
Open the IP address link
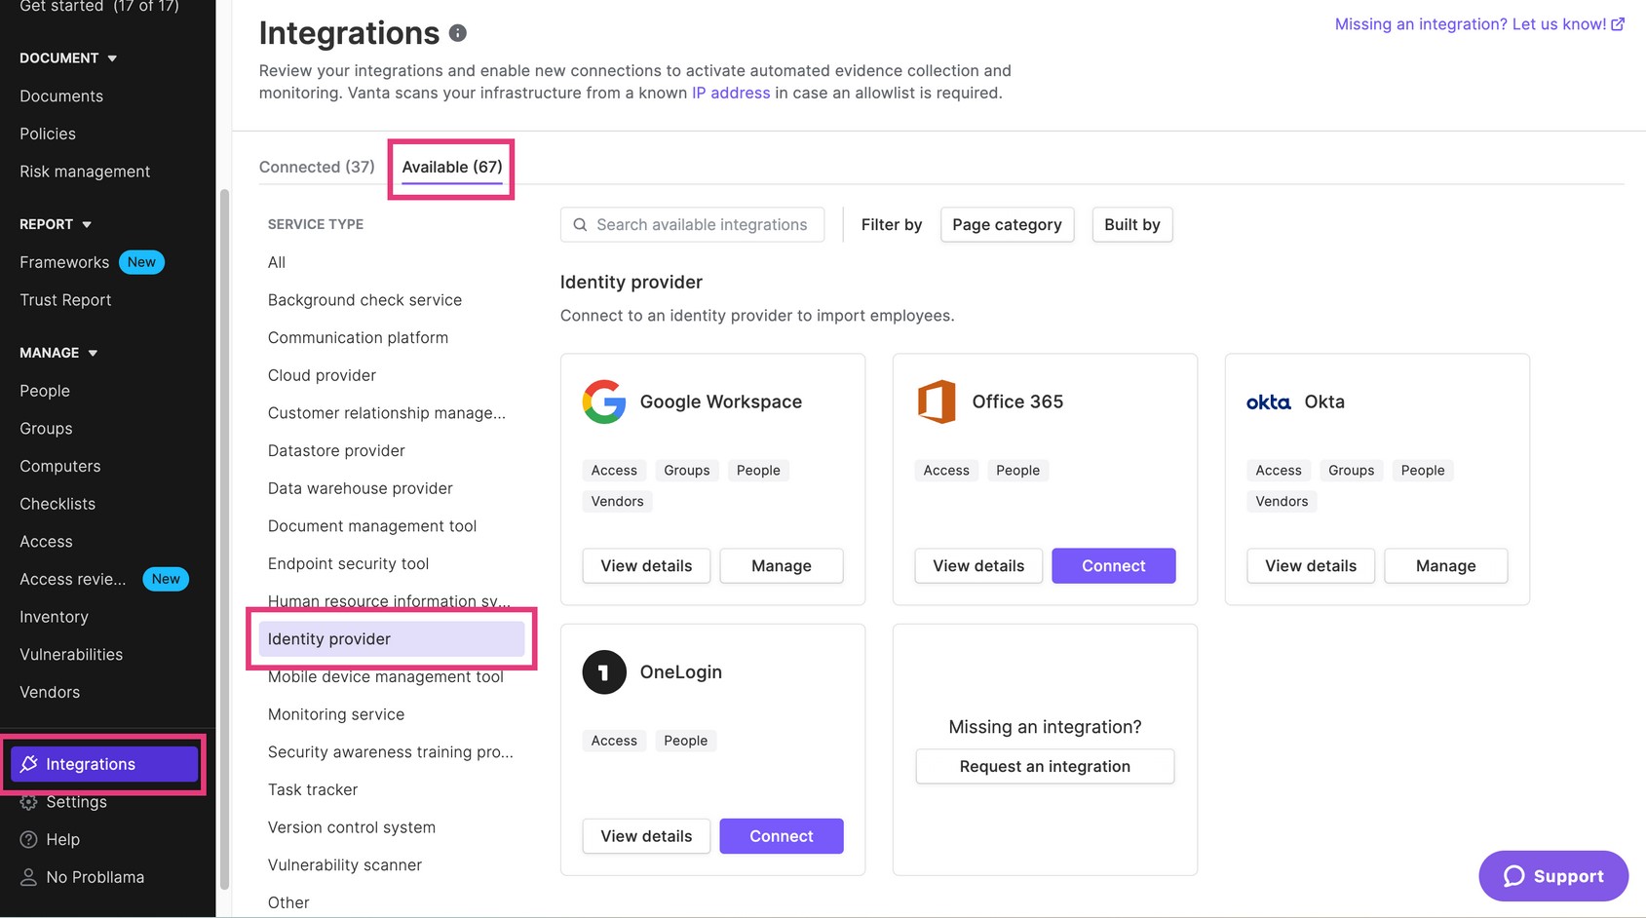(730, 94)
